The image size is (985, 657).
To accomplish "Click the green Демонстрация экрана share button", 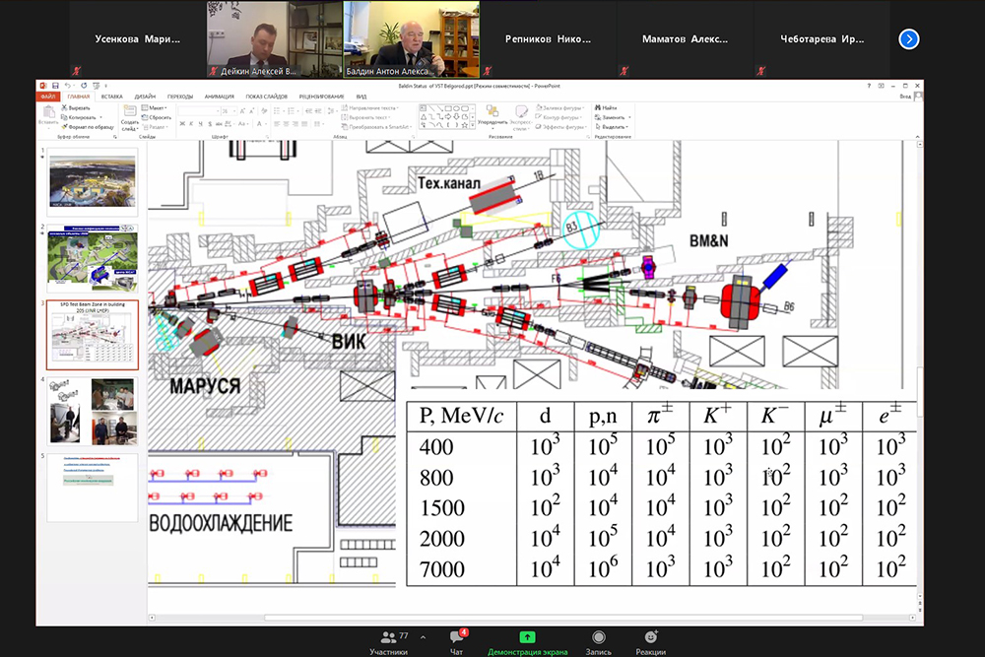I will [527, 640].
